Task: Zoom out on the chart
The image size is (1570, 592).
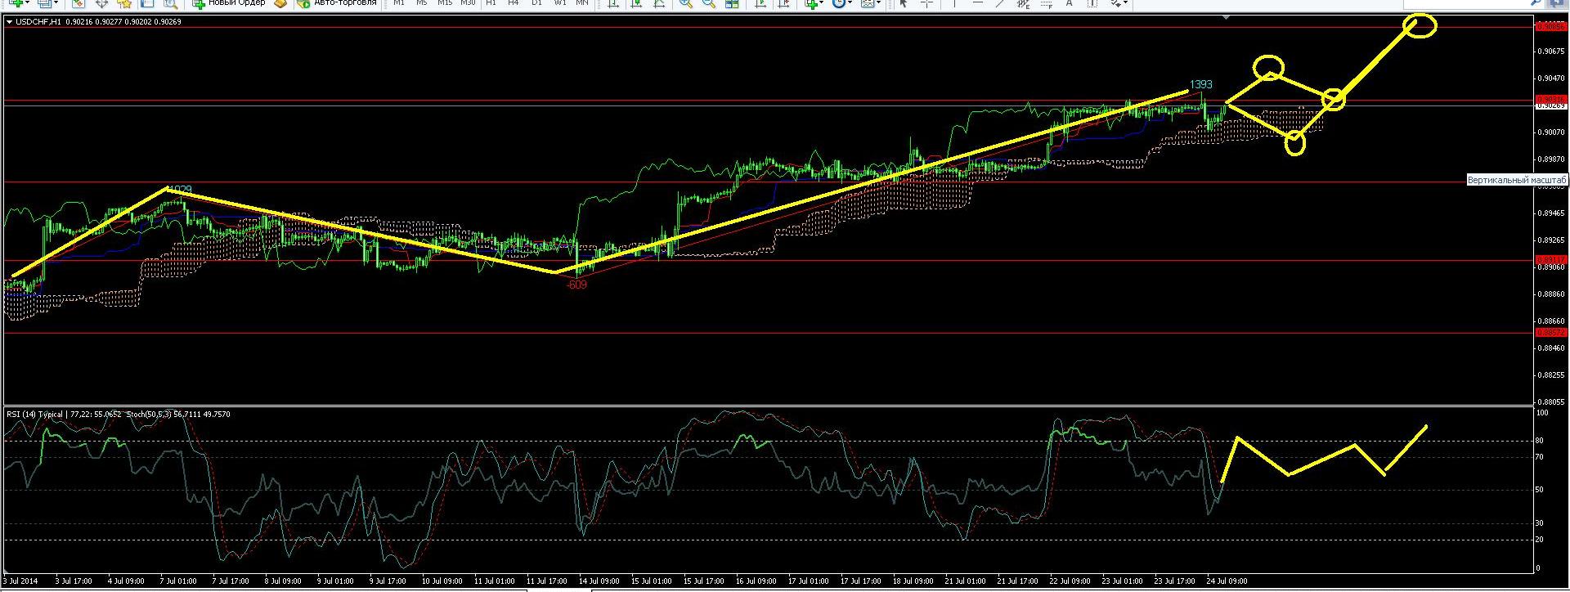Action: 709,3
